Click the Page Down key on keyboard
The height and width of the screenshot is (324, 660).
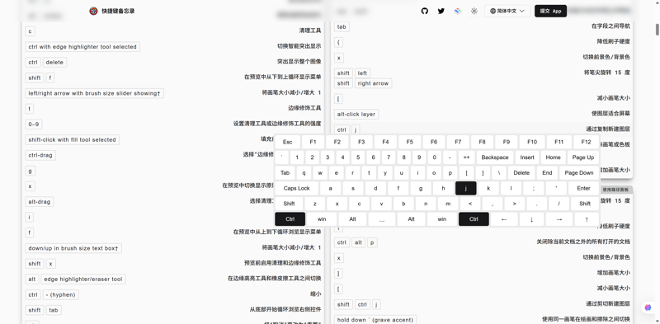579,172
